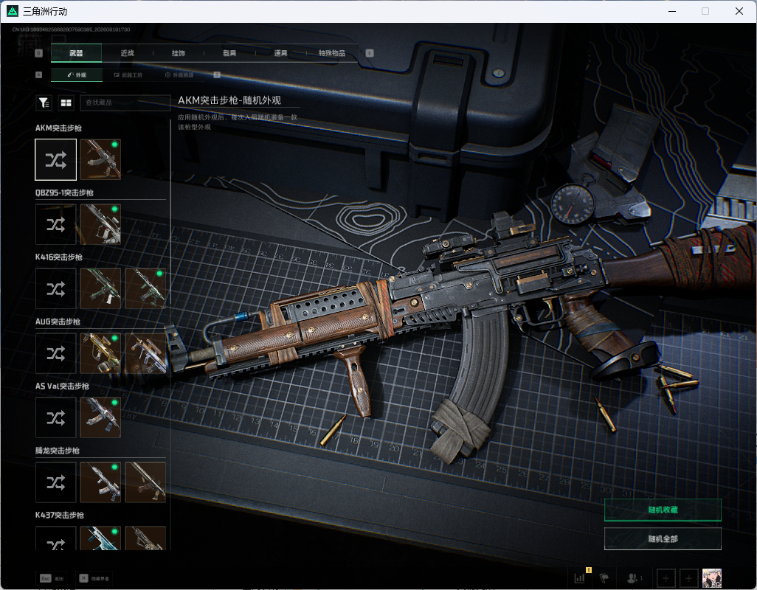
Task: Select the second AUG skin thumbnail
Action: (145, 353)
